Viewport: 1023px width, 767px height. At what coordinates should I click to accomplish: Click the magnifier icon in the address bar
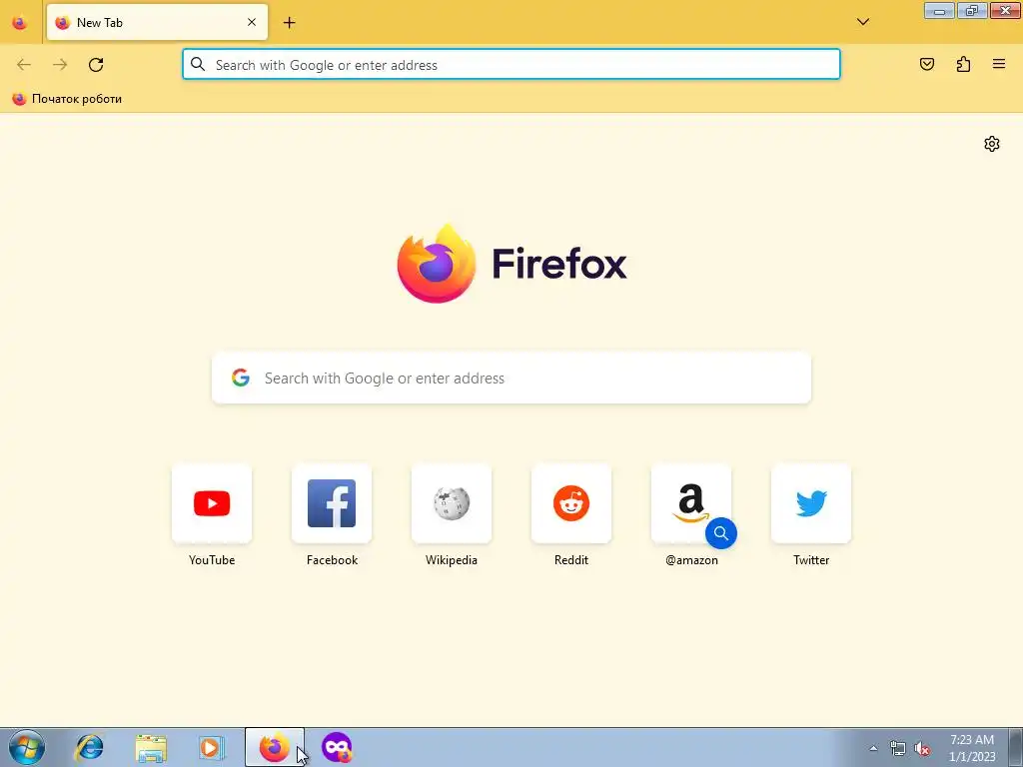tap(198, 64)
